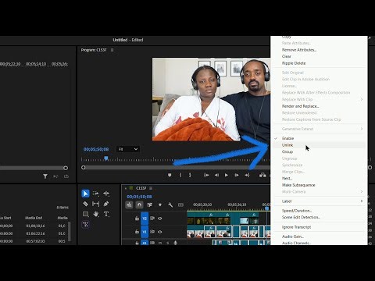375x281 pixels.
Task: Select Ripple Delete in context menu
Action: pos(318,63)
